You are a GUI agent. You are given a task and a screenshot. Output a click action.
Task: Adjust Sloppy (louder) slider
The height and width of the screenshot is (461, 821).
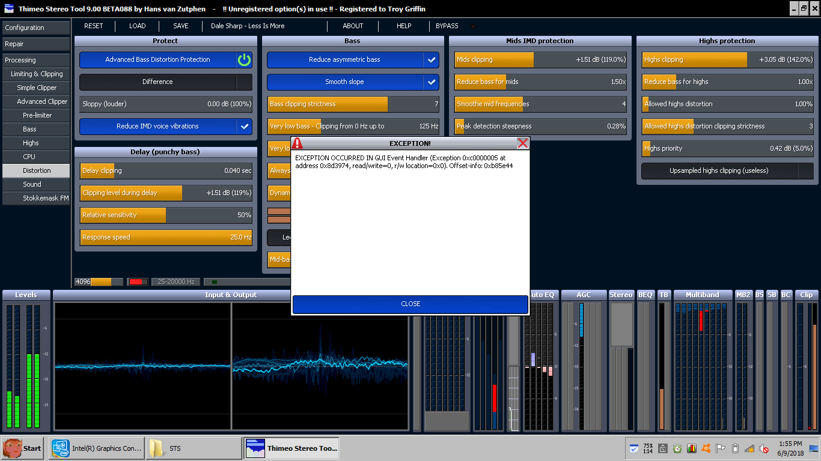166,104
